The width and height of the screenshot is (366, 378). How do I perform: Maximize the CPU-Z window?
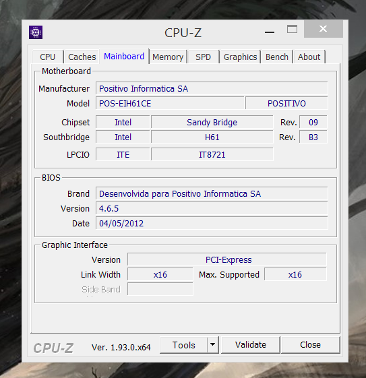point(292,30)
